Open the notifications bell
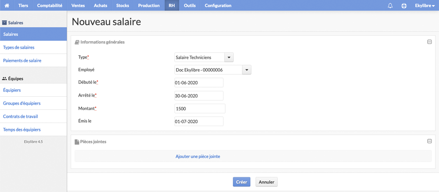The image size is (439, 192). 390,6
